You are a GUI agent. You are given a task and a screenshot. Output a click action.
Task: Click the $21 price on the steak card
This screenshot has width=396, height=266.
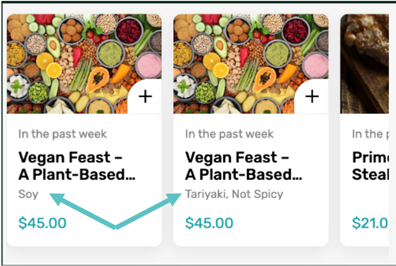[x=370, y=223]
